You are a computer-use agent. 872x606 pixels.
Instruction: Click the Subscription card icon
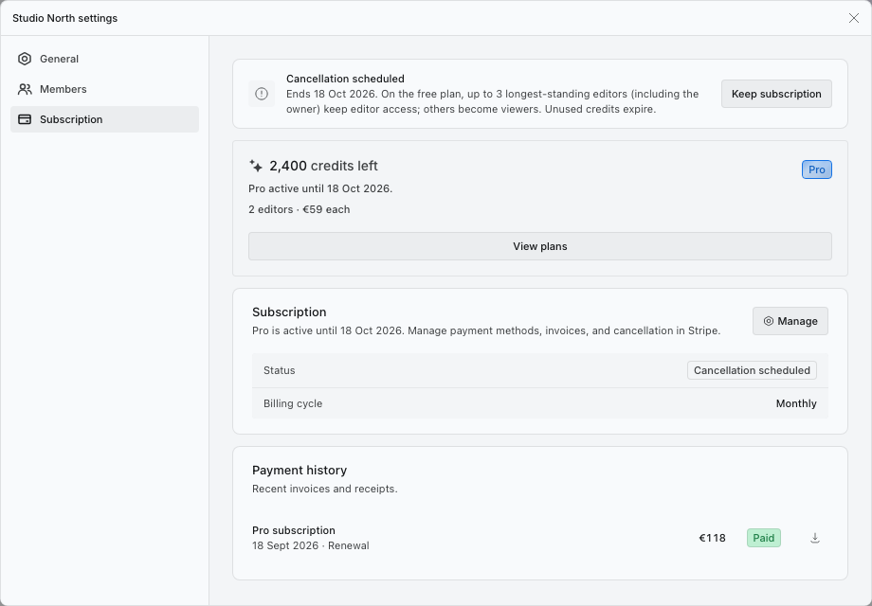tap(25, 119)
